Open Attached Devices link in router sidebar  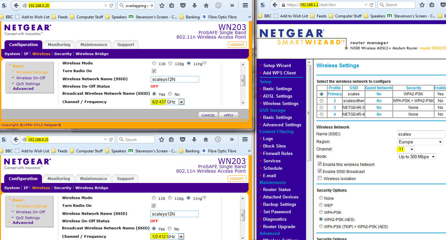281,197
